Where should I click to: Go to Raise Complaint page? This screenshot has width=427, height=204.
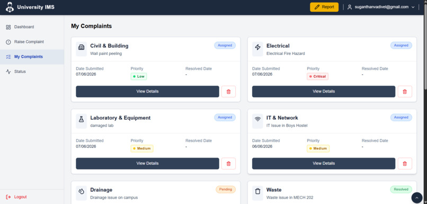pos(32,42)
